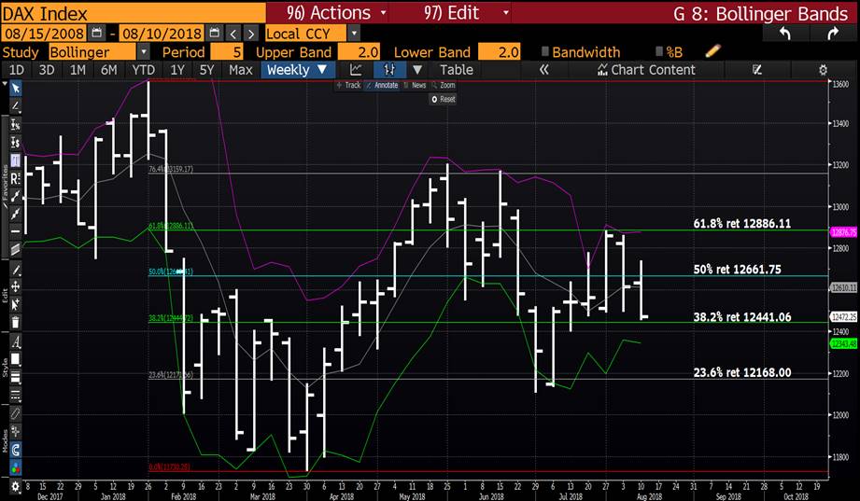Viewport: 860px width, 501px height.
Task: Toggle News overlay
Action: tap(416, 86)
